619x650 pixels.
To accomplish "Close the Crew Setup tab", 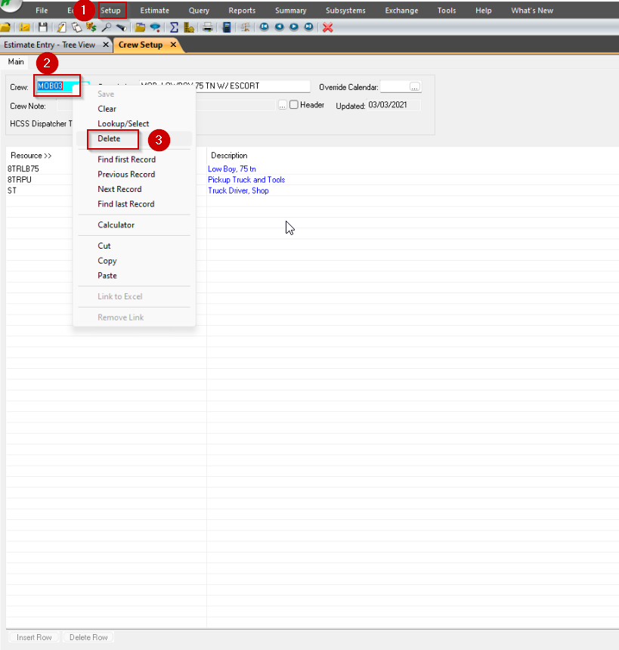I will (173, 45).
